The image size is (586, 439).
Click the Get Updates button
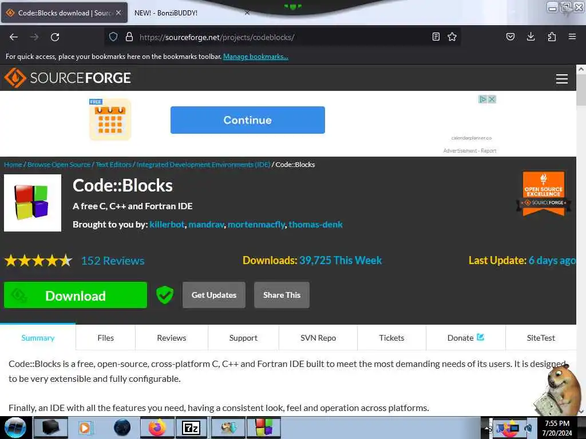pyautogui.click(x=214, y=295)
